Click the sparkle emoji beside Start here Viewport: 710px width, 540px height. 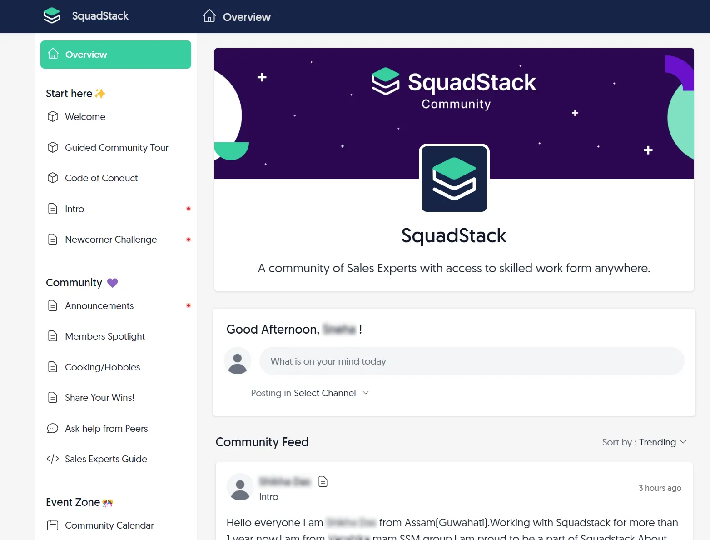(100, 94)
